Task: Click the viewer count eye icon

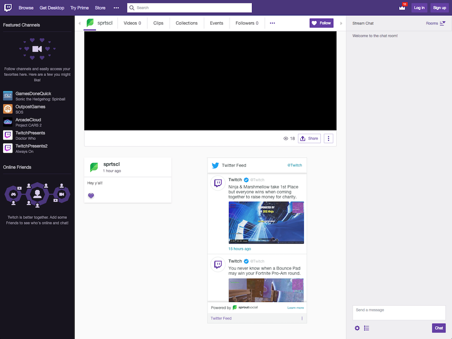Action: click(286, 139)
